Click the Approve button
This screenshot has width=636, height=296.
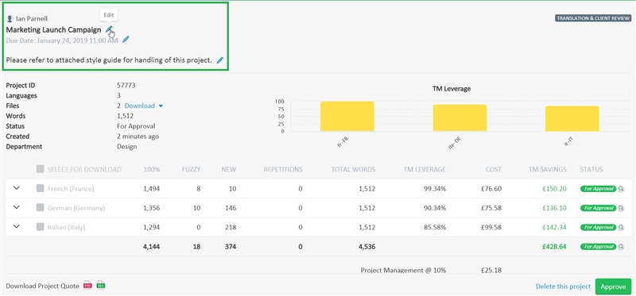(x=613, y=286)
